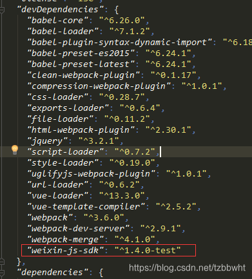This screenshot has height=279, width=252.
Task: Click the "babel-loader" key
Action: click(x=63, y=32)
